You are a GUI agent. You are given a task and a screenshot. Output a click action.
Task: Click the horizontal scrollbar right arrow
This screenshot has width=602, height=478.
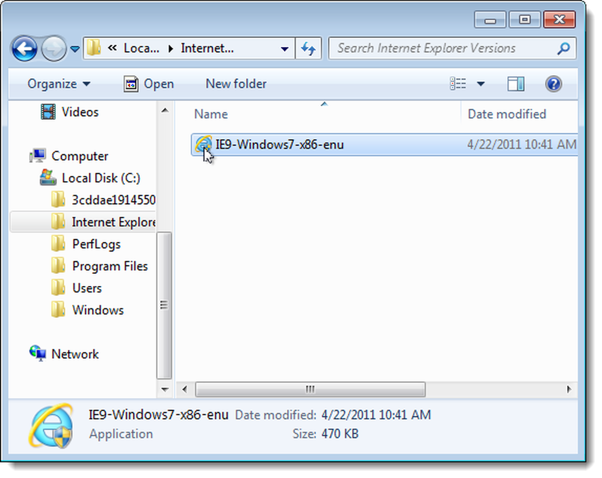tap(569, 390)
